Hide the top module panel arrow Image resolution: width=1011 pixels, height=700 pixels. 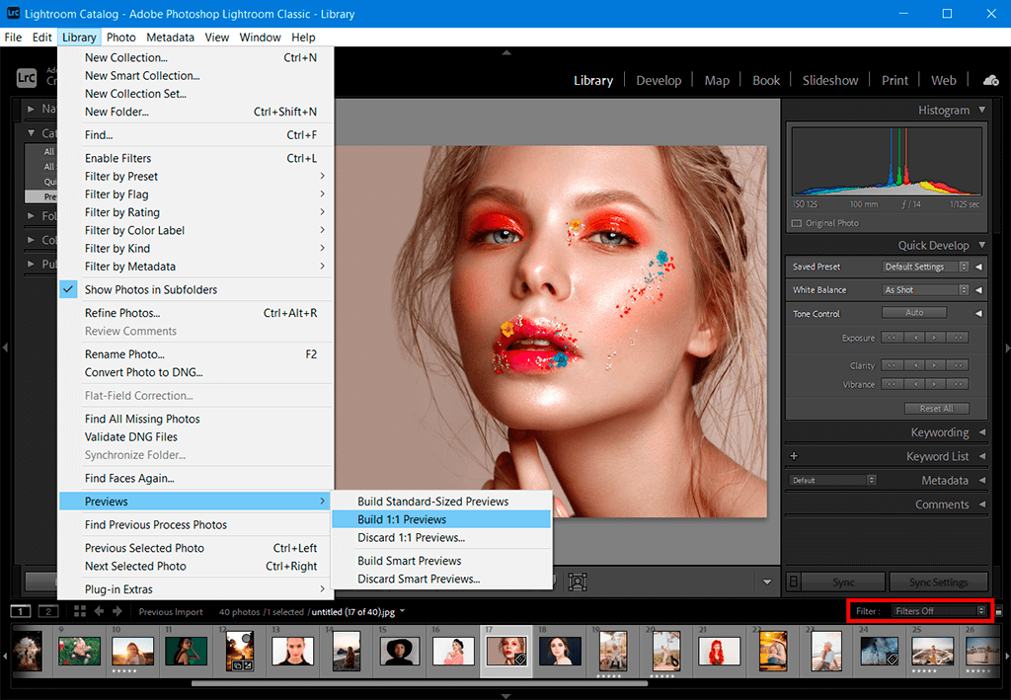[x=506, y=52]
